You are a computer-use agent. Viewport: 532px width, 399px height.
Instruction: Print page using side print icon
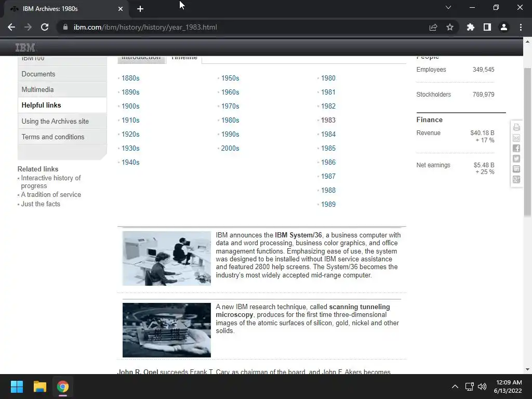(x=516, y=127)
